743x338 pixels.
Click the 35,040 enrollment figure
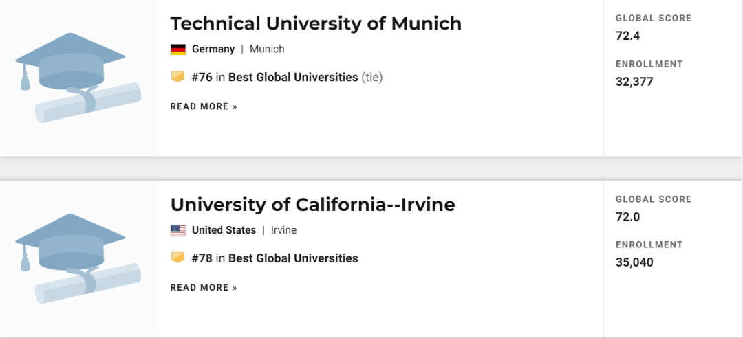pos(634,262)
